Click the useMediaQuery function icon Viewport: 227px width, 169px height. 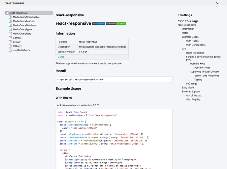(x=10, y=50)
